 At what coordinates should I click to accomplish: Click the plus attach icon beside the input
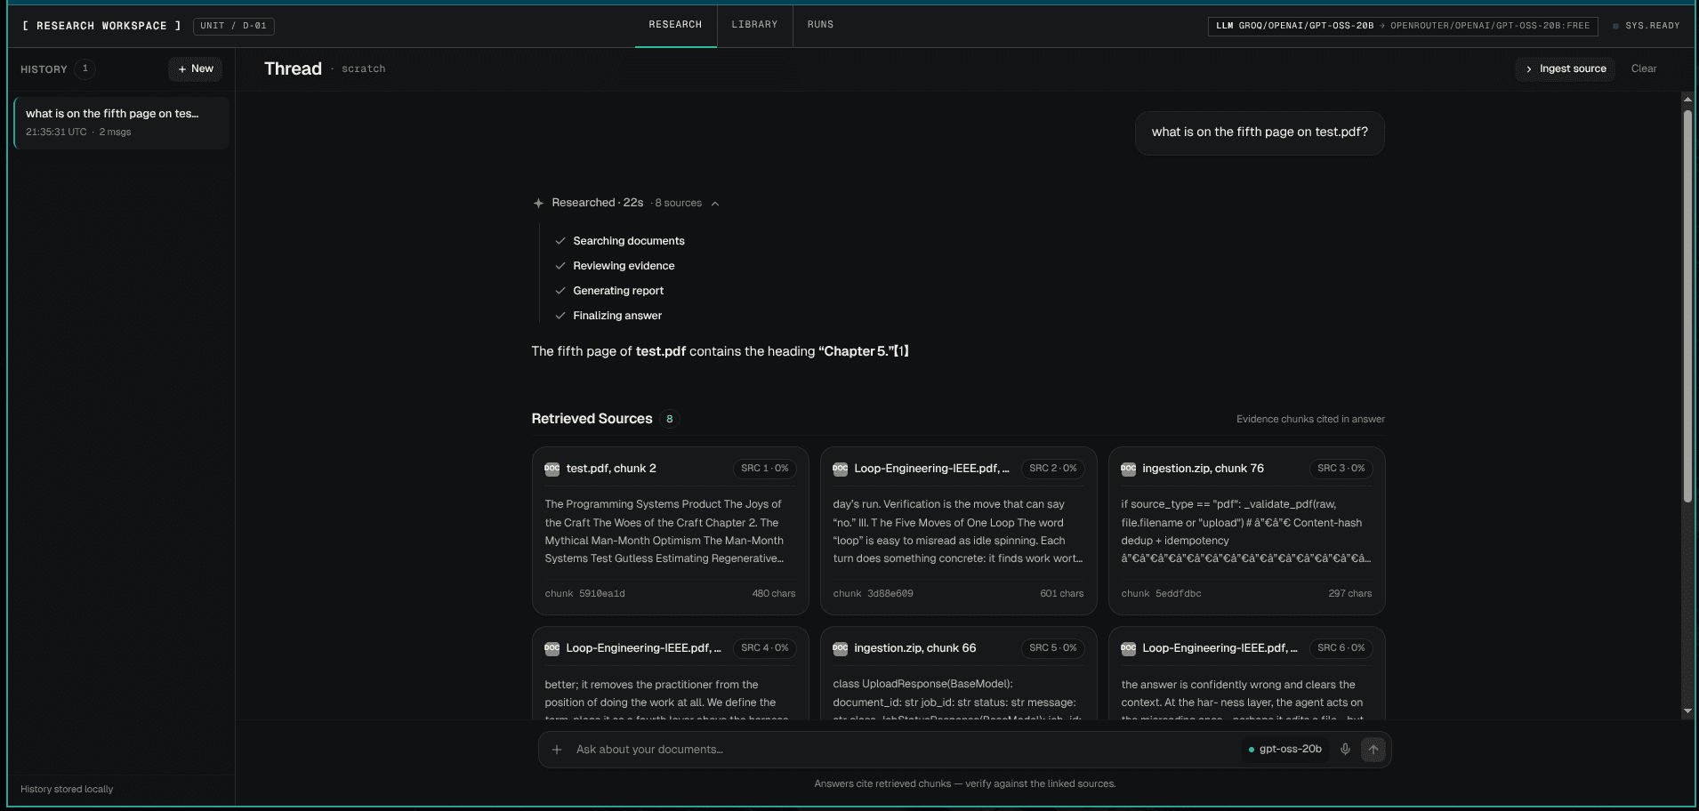[557, 750]
